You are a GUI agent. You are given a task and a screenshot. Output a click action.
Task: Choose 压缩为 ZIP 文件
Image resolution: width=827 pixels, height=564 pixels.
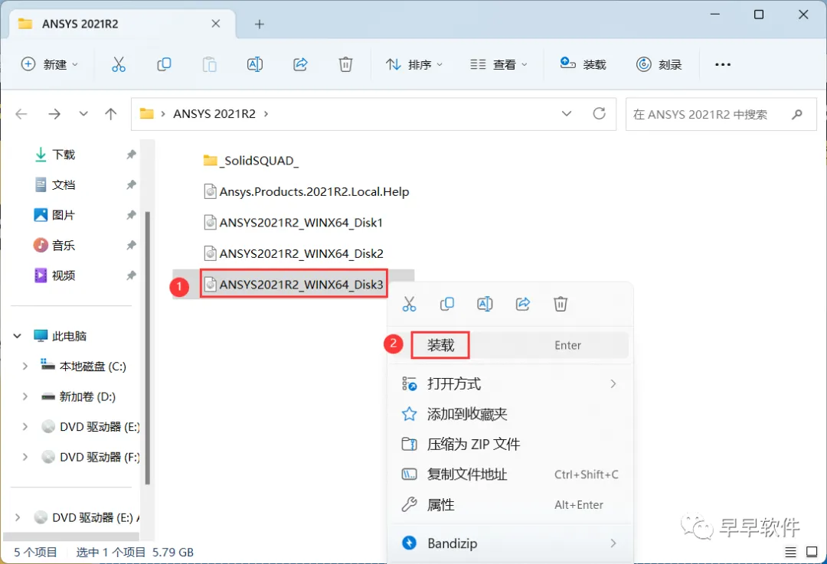[510, 444]
